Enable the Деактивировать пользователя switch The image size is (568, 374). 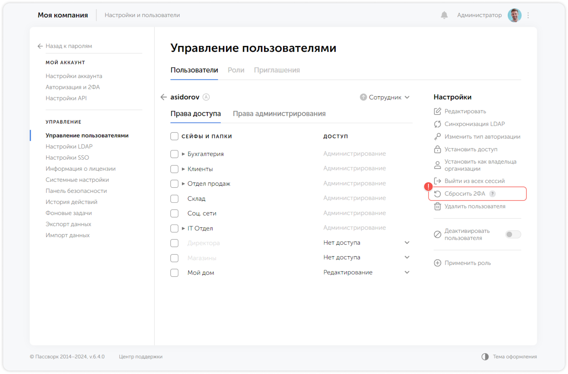tap(513, 234)
